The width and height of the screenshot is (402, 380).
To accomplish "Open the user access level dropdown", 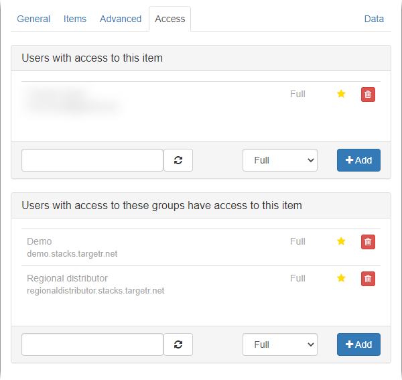I will [280, 160].
